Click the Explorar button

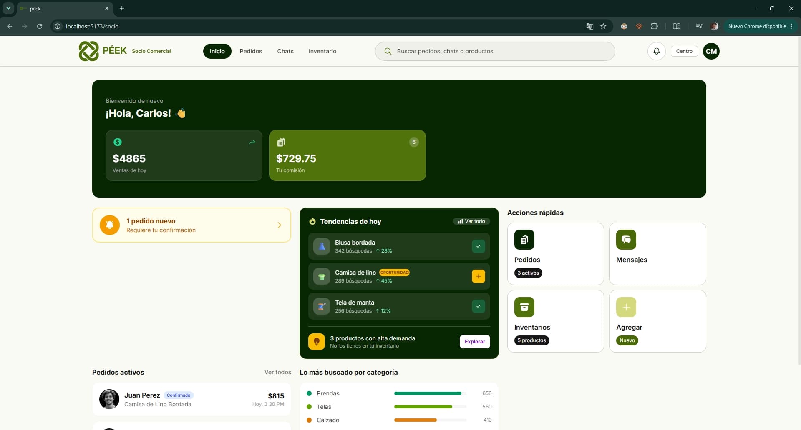point(475,342)
